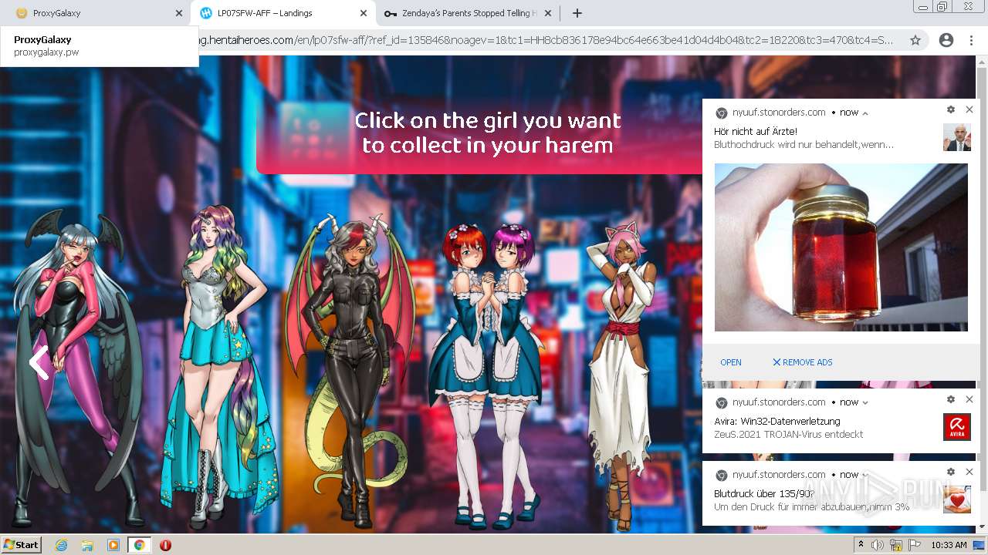The width and height of the screenshot is (988, 555).
Task: Click the honey jar notification image
Action: [x=841, y=247]
